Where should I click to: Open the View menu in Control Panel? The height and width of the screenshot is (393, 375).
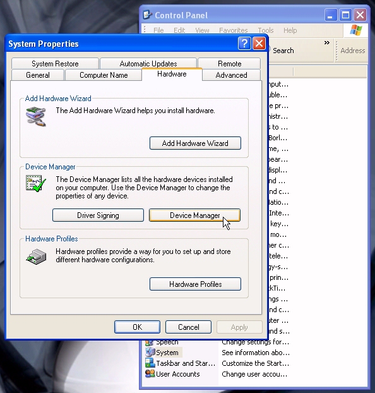[x=202, y=30]
